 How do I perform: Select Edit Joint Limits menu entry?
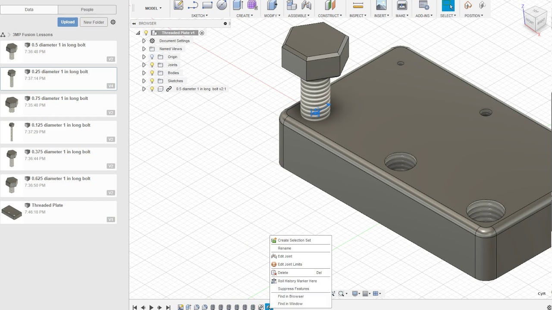(x=301, y=264)
